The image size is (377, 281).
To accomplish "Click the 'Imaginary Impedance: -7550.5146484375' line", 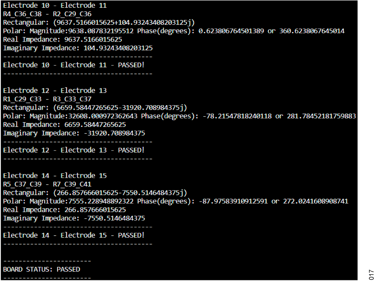I will pyautogui.click(x=74, y=218).
